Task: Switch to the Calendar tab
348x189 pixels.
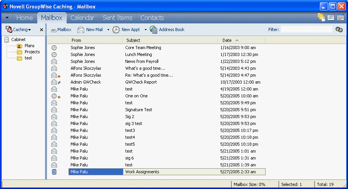Action: pos(82,18)
